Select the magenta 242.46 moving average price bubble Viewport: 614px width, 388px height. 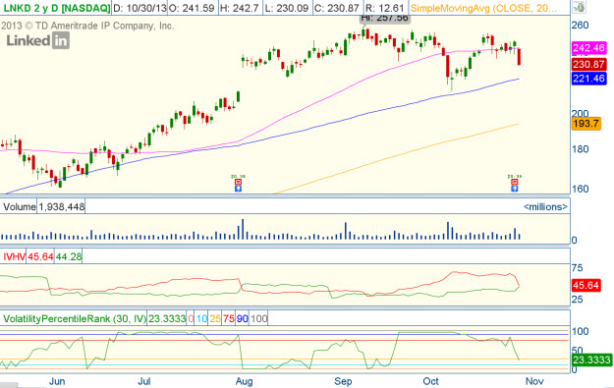click(x=588, y=48)
